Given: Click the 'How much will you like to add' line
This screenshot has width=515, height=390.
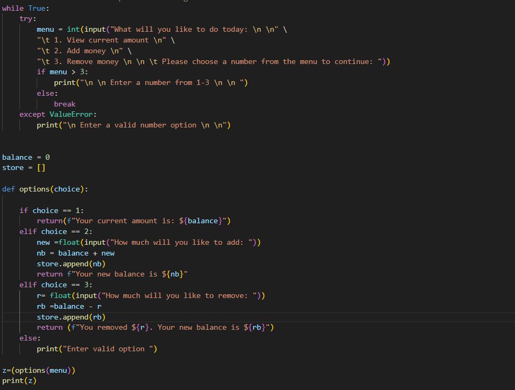Looking at the screenshot, I should [x=149, y=243].
